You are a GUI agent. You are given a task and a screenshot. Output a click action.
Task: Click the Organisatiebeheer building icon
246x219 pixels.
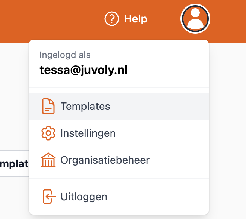[48, 160]
